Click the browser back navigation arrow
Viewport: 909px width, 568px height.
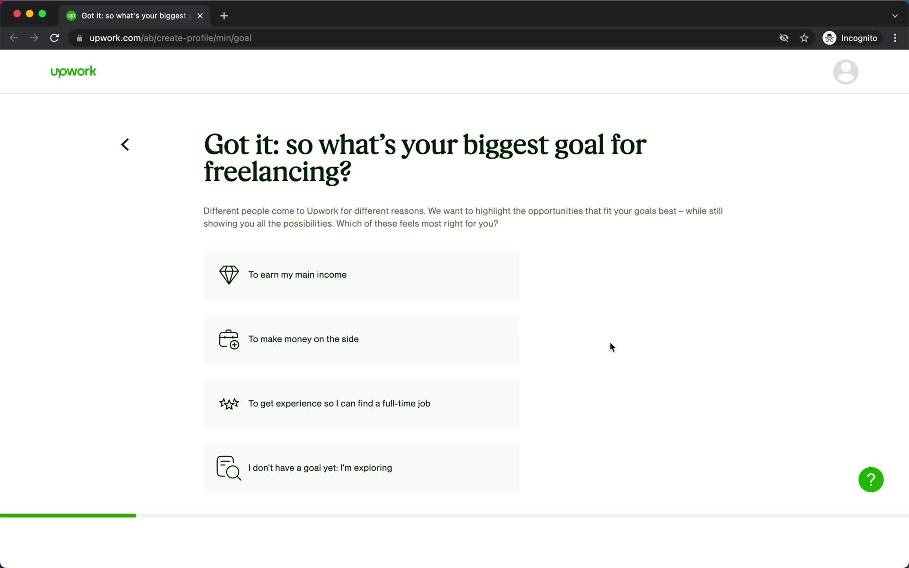click(13, 38)
